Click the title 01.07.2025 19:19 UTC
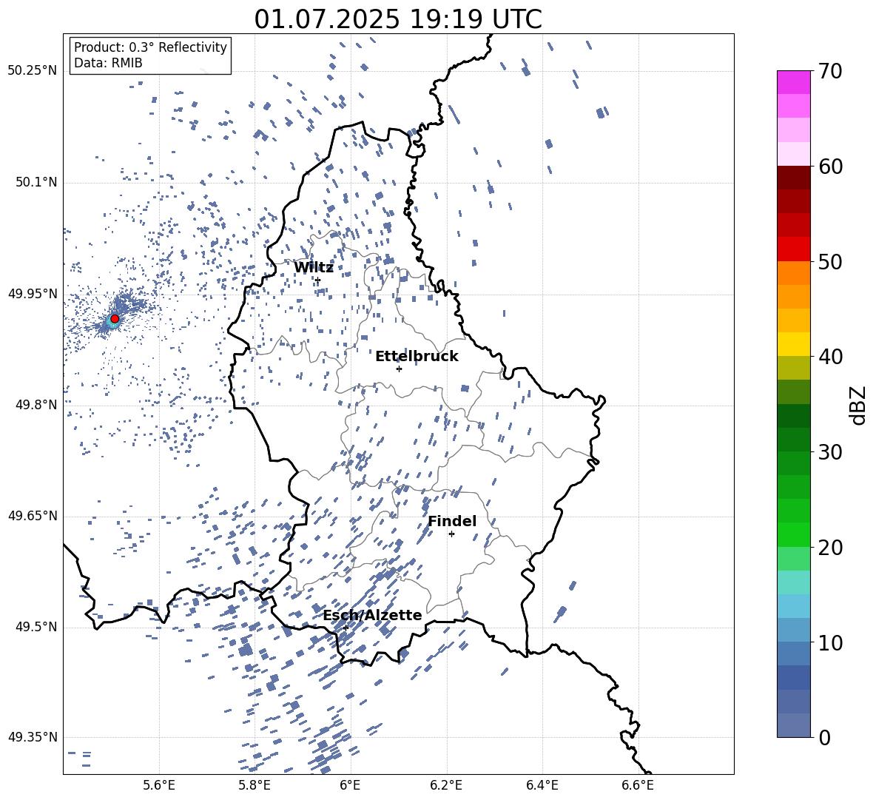This screenshot has height=800, width=876. tap(398, 19)
